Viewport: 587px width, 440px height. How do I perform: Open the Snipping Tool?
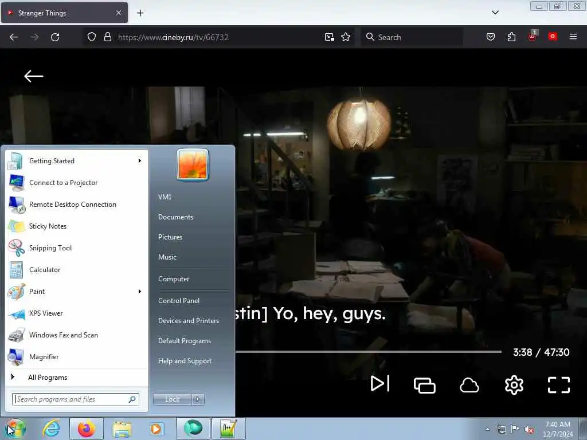pos(77,247)
